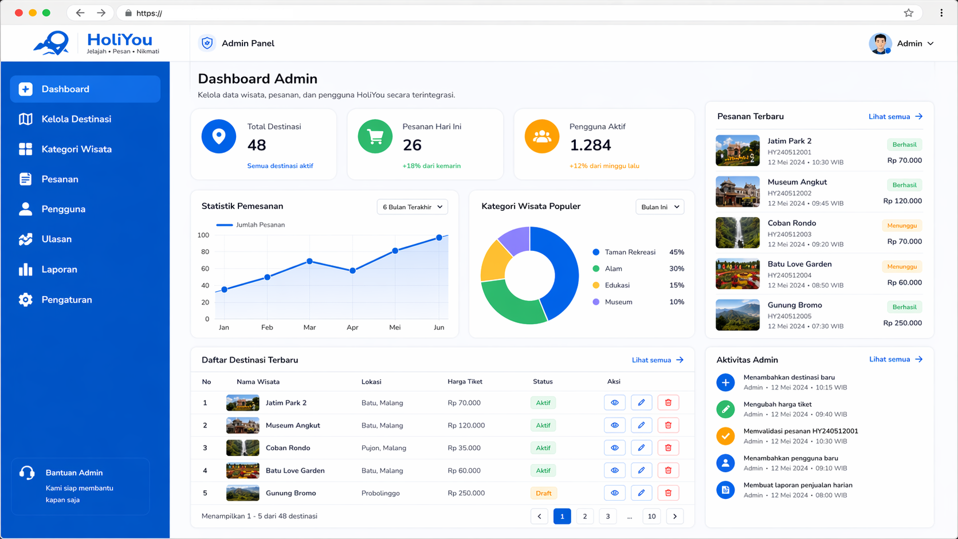Click the plus icon for Menambahkan destinasi baru
The height and width of the screenshot is (539, 958).
pos(725,382)
